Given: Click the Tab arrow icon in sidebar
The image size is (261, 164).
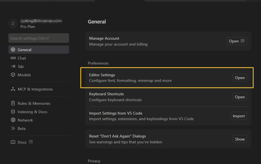Looking at the screenshot, I should [x=13, y=66].
